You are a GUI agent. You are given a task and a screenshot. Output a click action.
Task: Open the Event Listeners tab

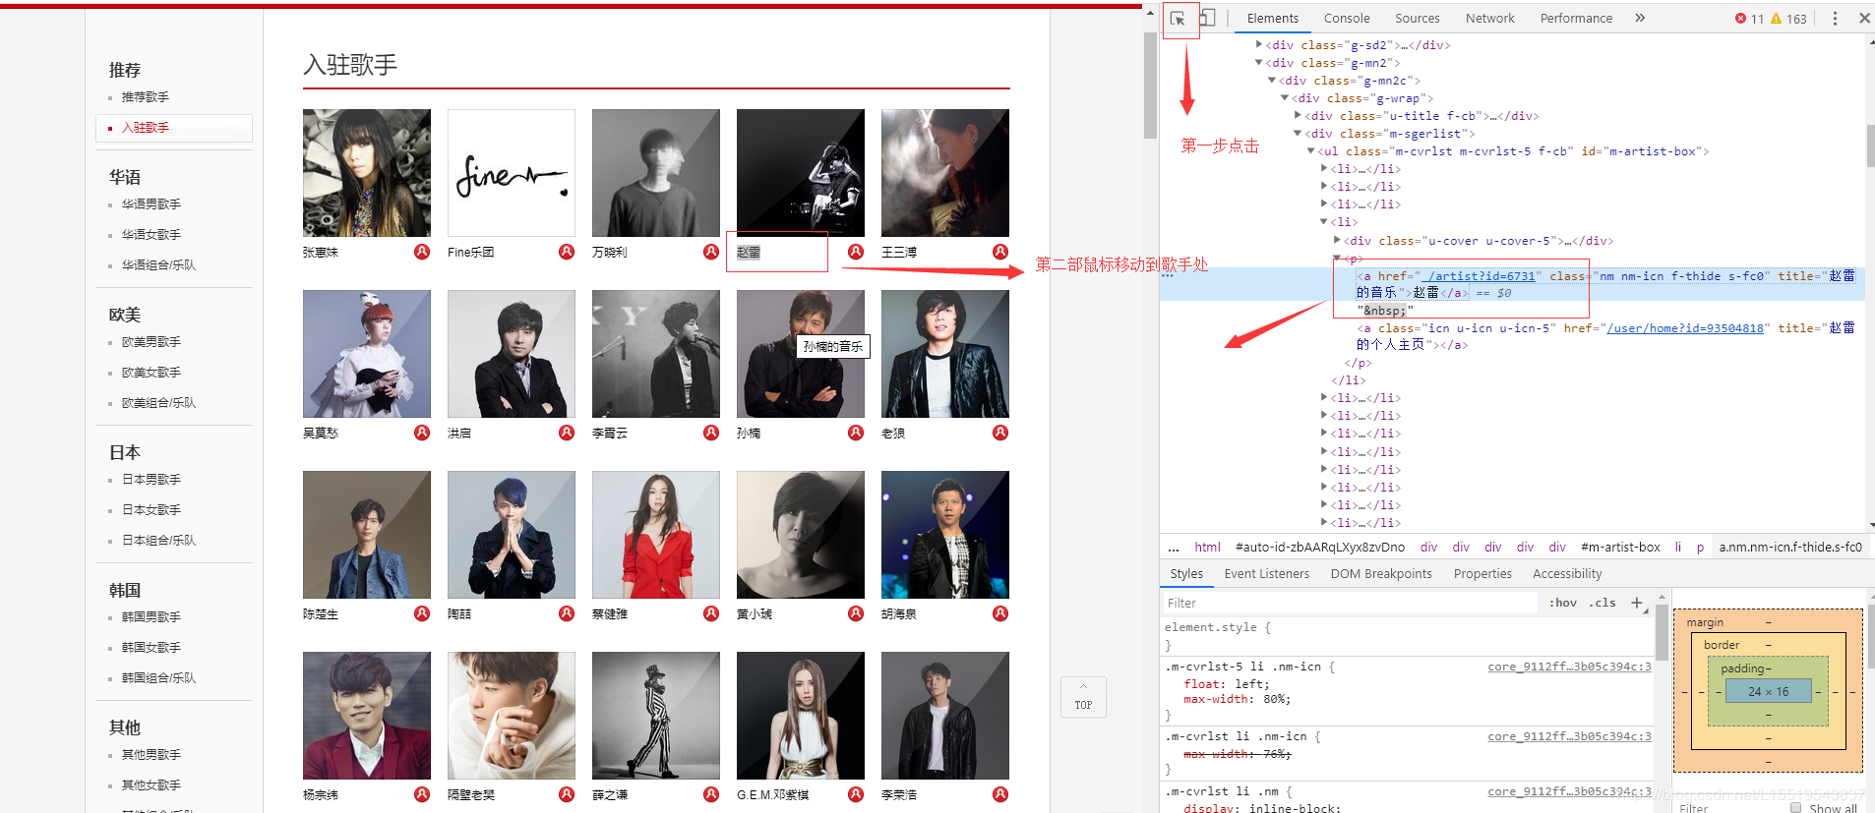click(x=1266, y=573)
